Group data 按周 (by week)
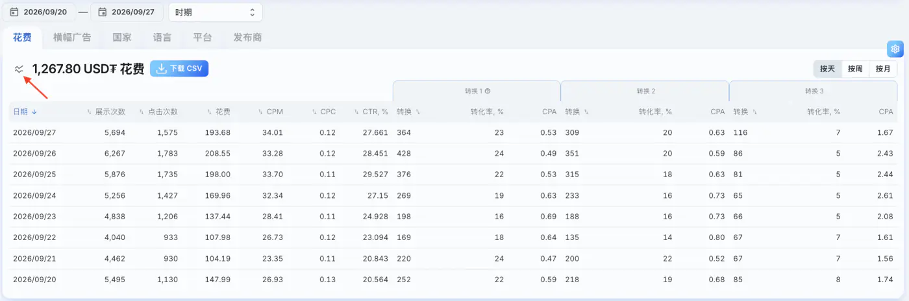 pyautogui.click(x=855, y=69)
